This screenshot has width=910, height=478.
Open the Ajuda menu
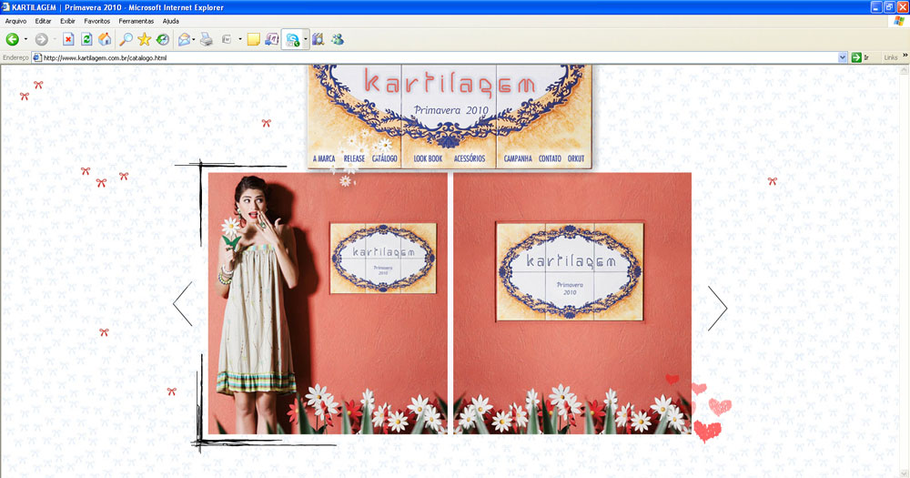tap(171, 21)
